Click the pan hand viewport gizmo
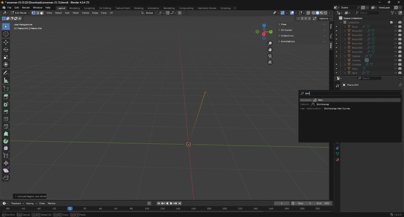This screenshot has width=404, height=217. click(x=270, y=49)
